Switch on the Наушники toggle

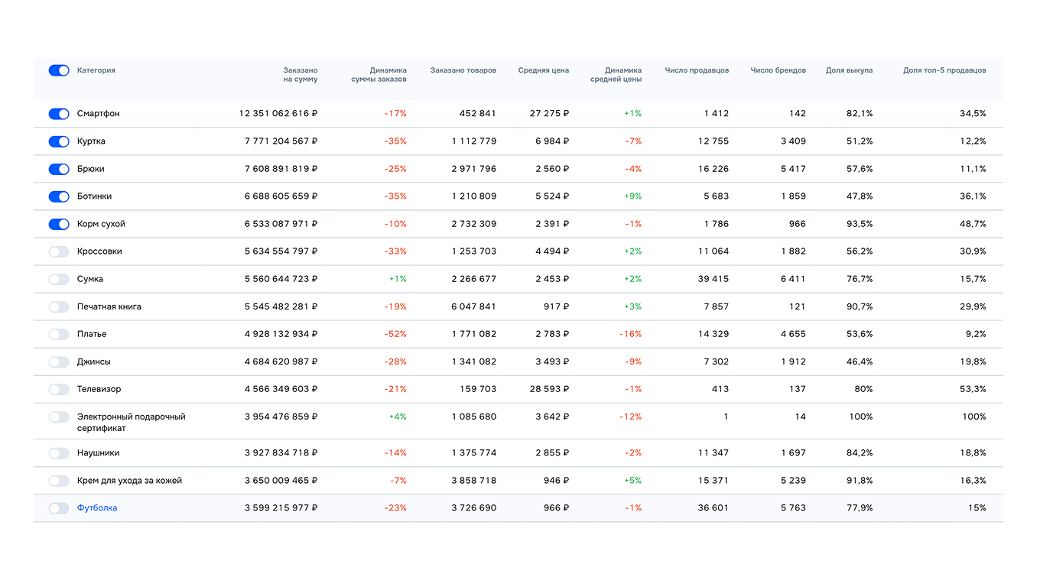pyautogui.click(x=59, y=453)
